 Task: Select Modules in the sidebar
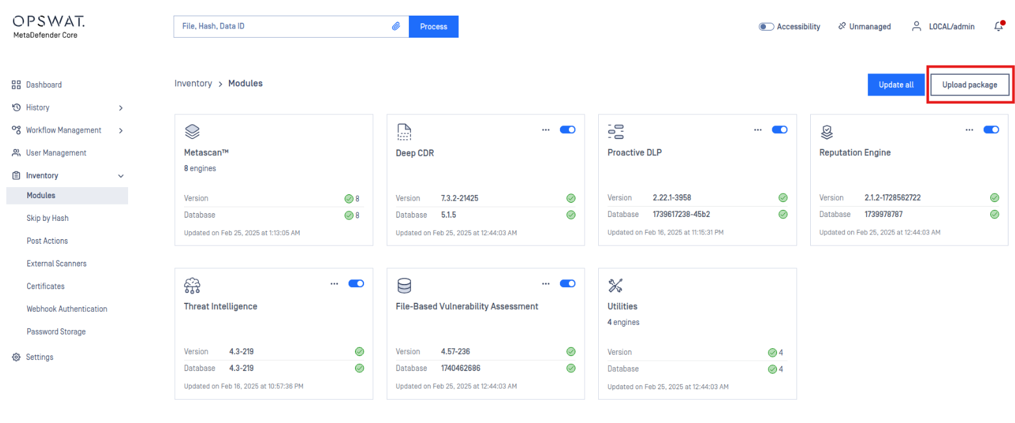click(67, 196)
